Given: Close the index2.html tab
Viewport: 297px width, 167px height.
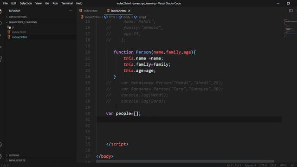Looking at the screenshot, I should [129, 11].
